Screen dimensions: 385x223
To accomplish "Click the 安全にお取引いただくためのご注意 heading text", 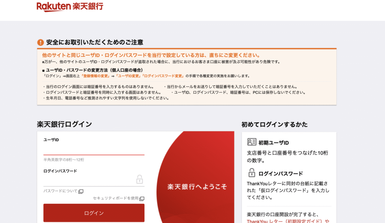I will [94, 42].
